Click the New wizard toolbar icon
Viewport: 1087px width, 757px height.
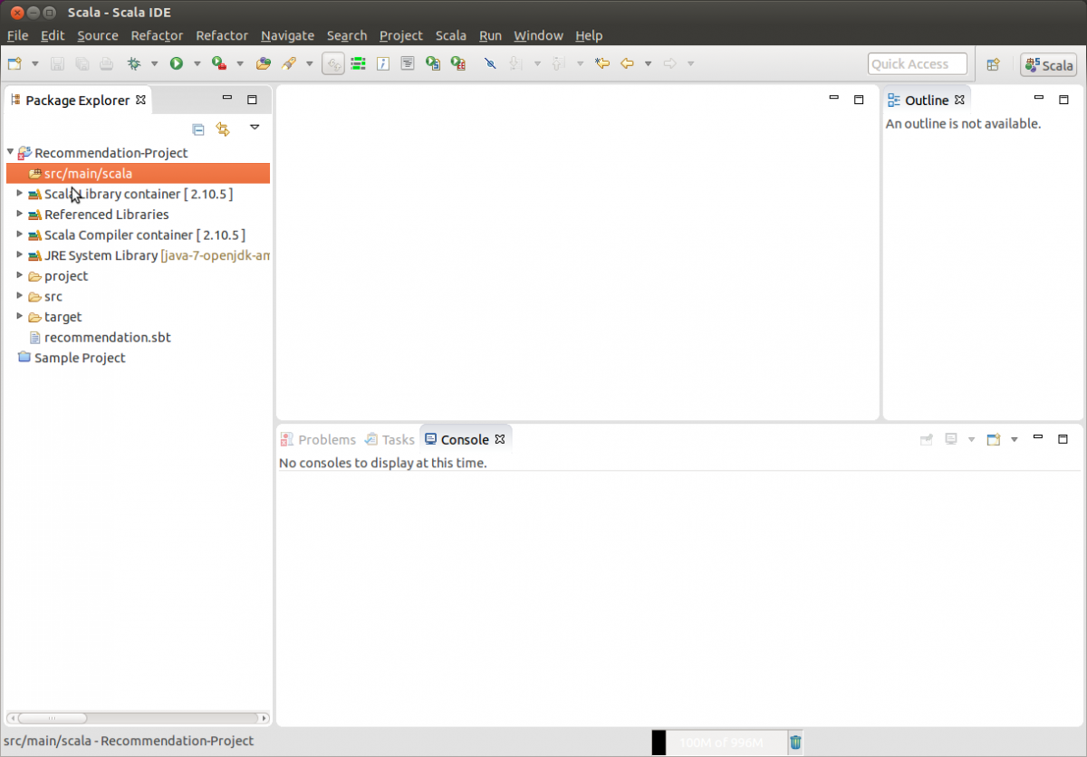pyautogui.click(x=14, y=63)
